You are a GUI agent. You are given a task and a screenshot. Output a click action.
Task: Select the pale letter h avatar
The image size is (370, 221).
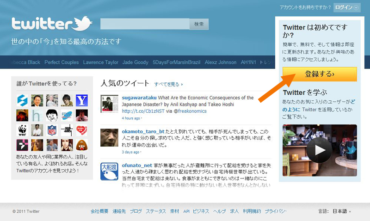pos(37,115)
